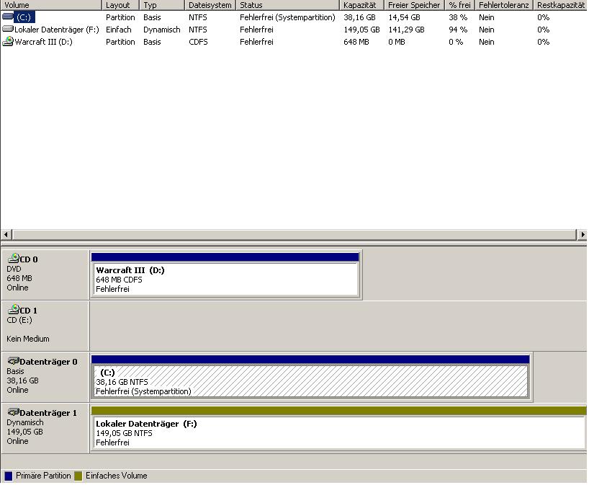Click the Layout column header
Screen dimensions: 589x485
[x=120, y=5]
